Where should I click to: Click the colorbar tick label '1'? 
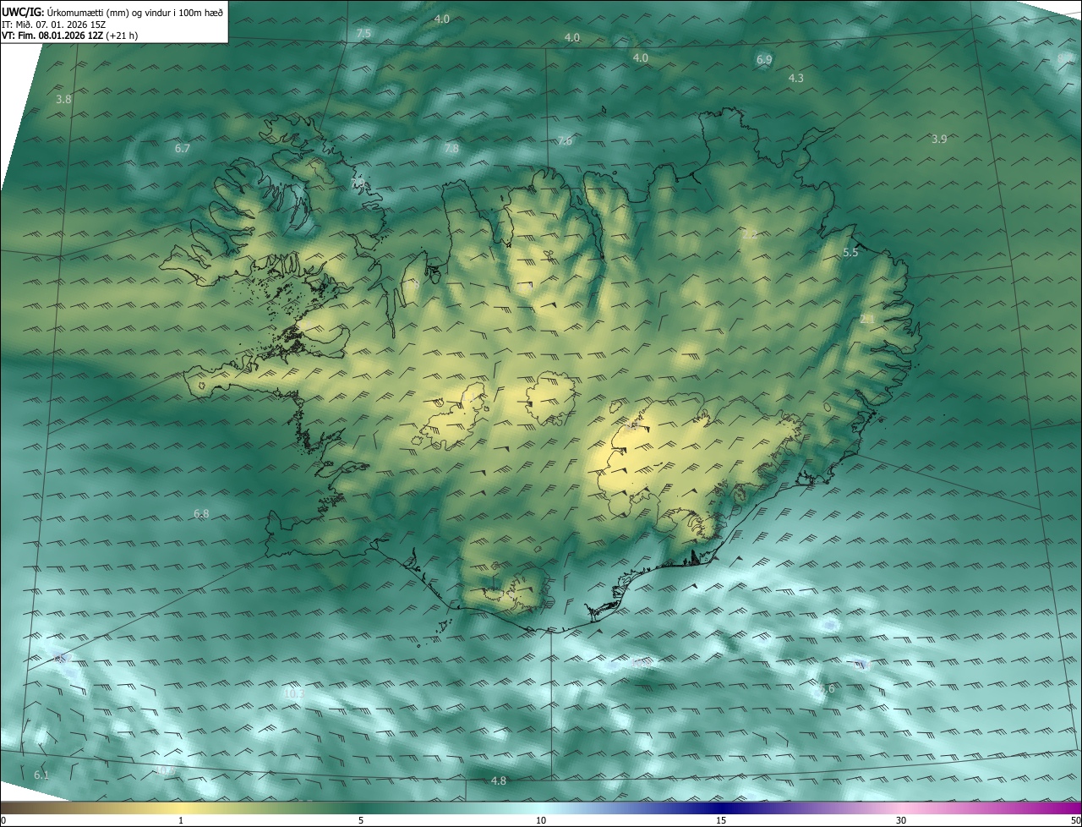pos(181,820)
